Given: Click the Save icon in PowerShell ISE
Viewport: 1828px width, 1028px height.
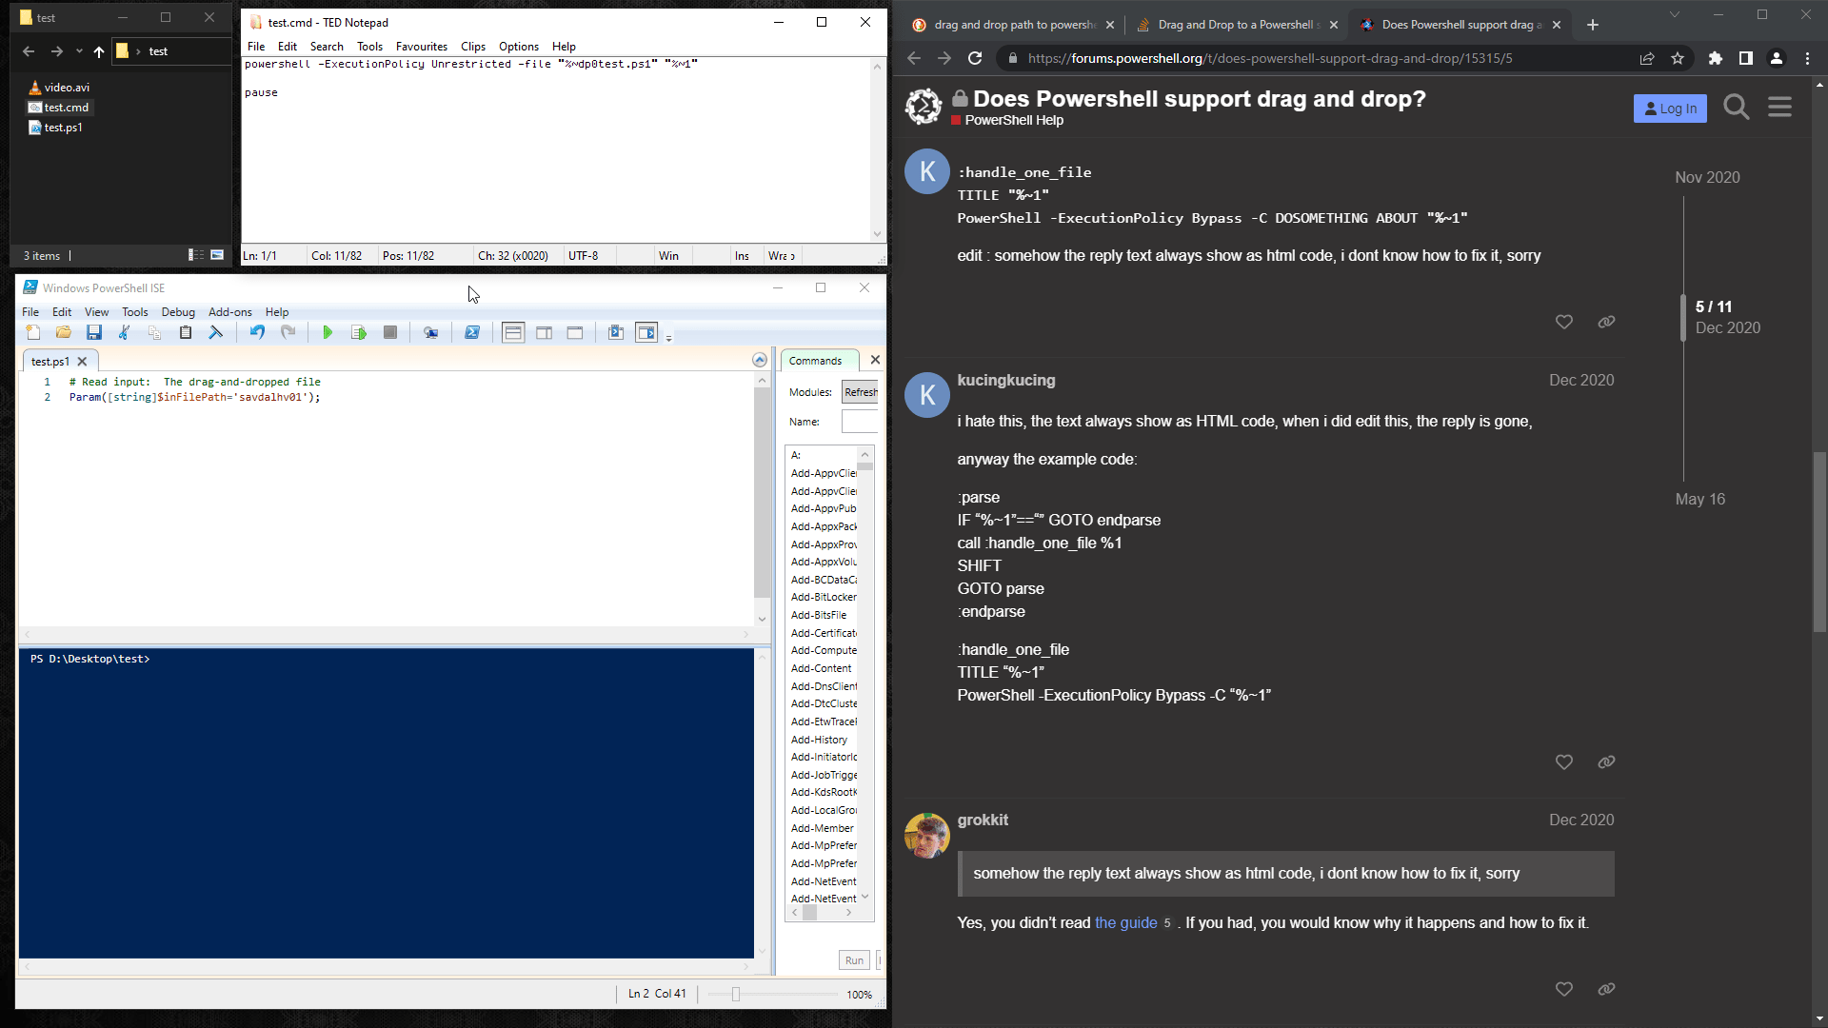Looking at the screenshot, I should click(x=93, y=332).
